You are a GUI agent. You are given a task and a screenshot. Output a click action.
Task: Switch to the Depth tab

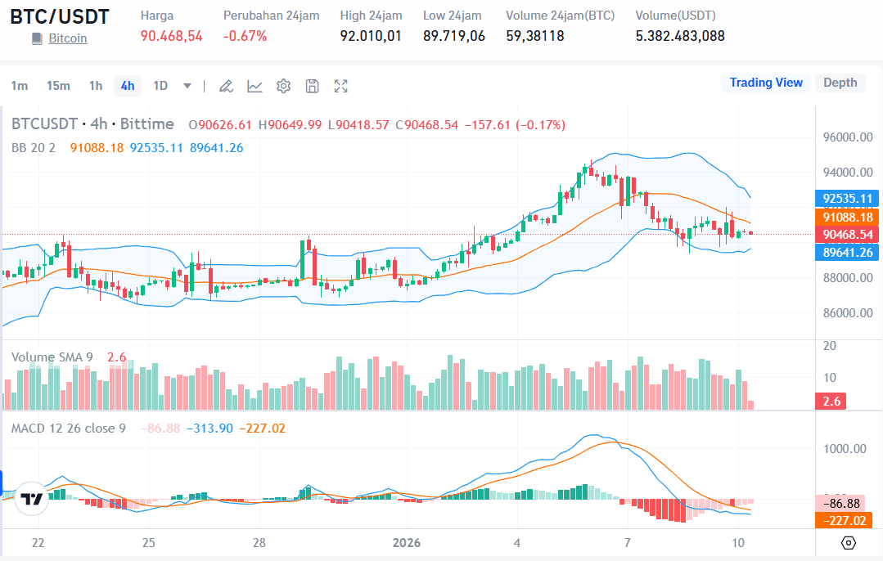(x=840, y=83)
